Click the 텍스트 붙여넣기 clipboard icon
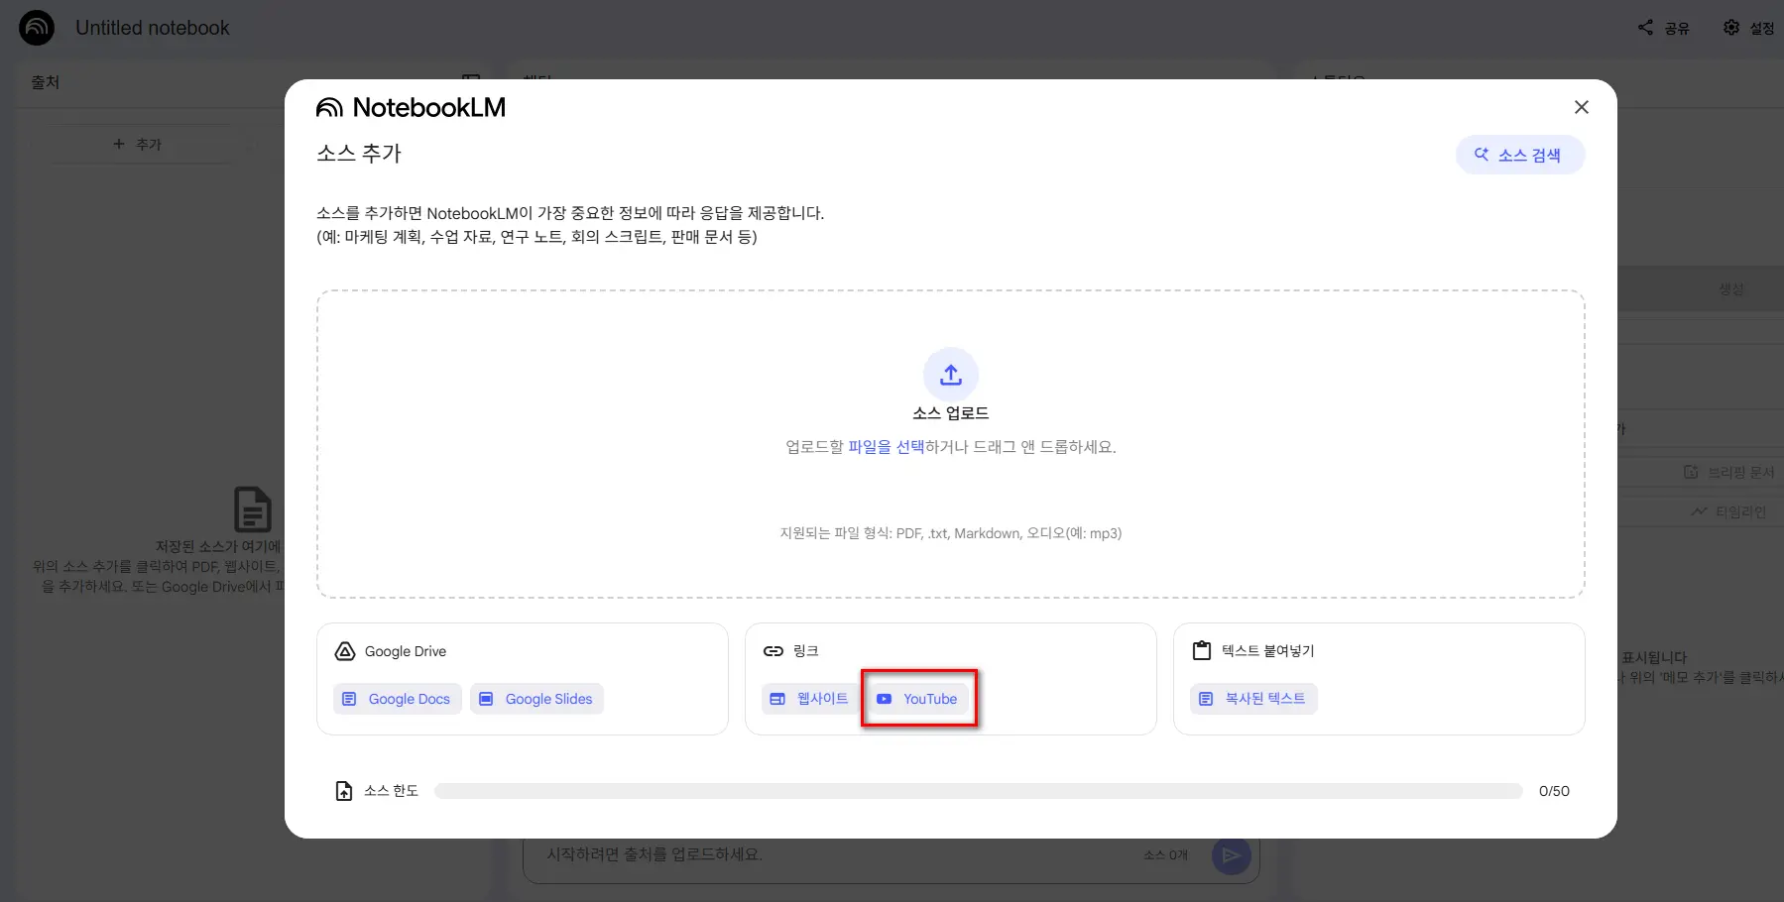Image resolution: width=1784 pixels, height=902 pixels. pyautogui.click(x=1202, y=651)
